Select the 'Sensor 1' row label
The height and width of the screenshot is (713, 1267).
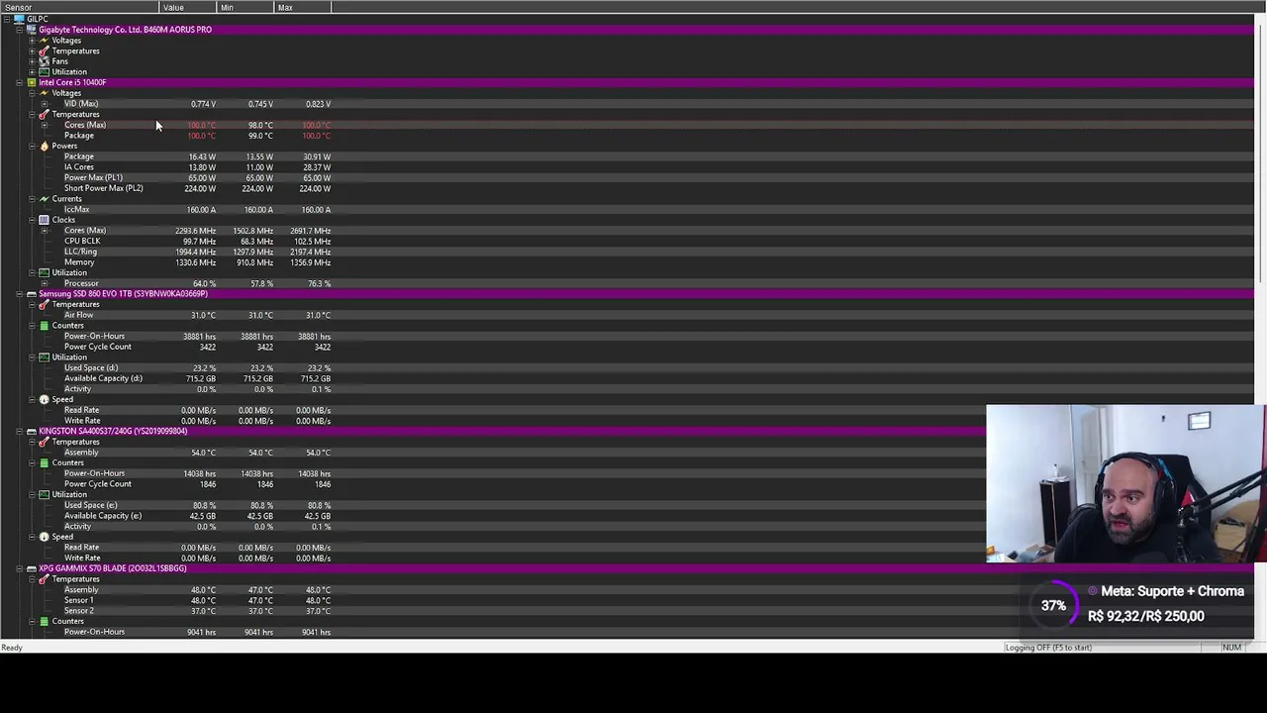click(x=79, y=600)
